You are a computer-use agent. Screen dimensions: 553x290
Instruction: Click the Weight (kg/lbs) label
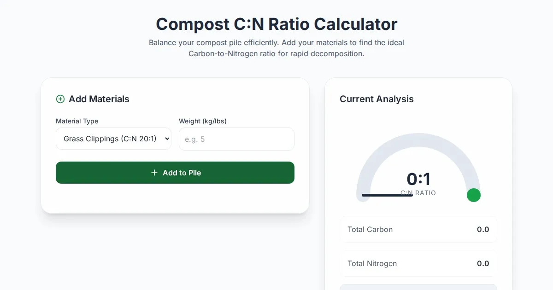203,121
